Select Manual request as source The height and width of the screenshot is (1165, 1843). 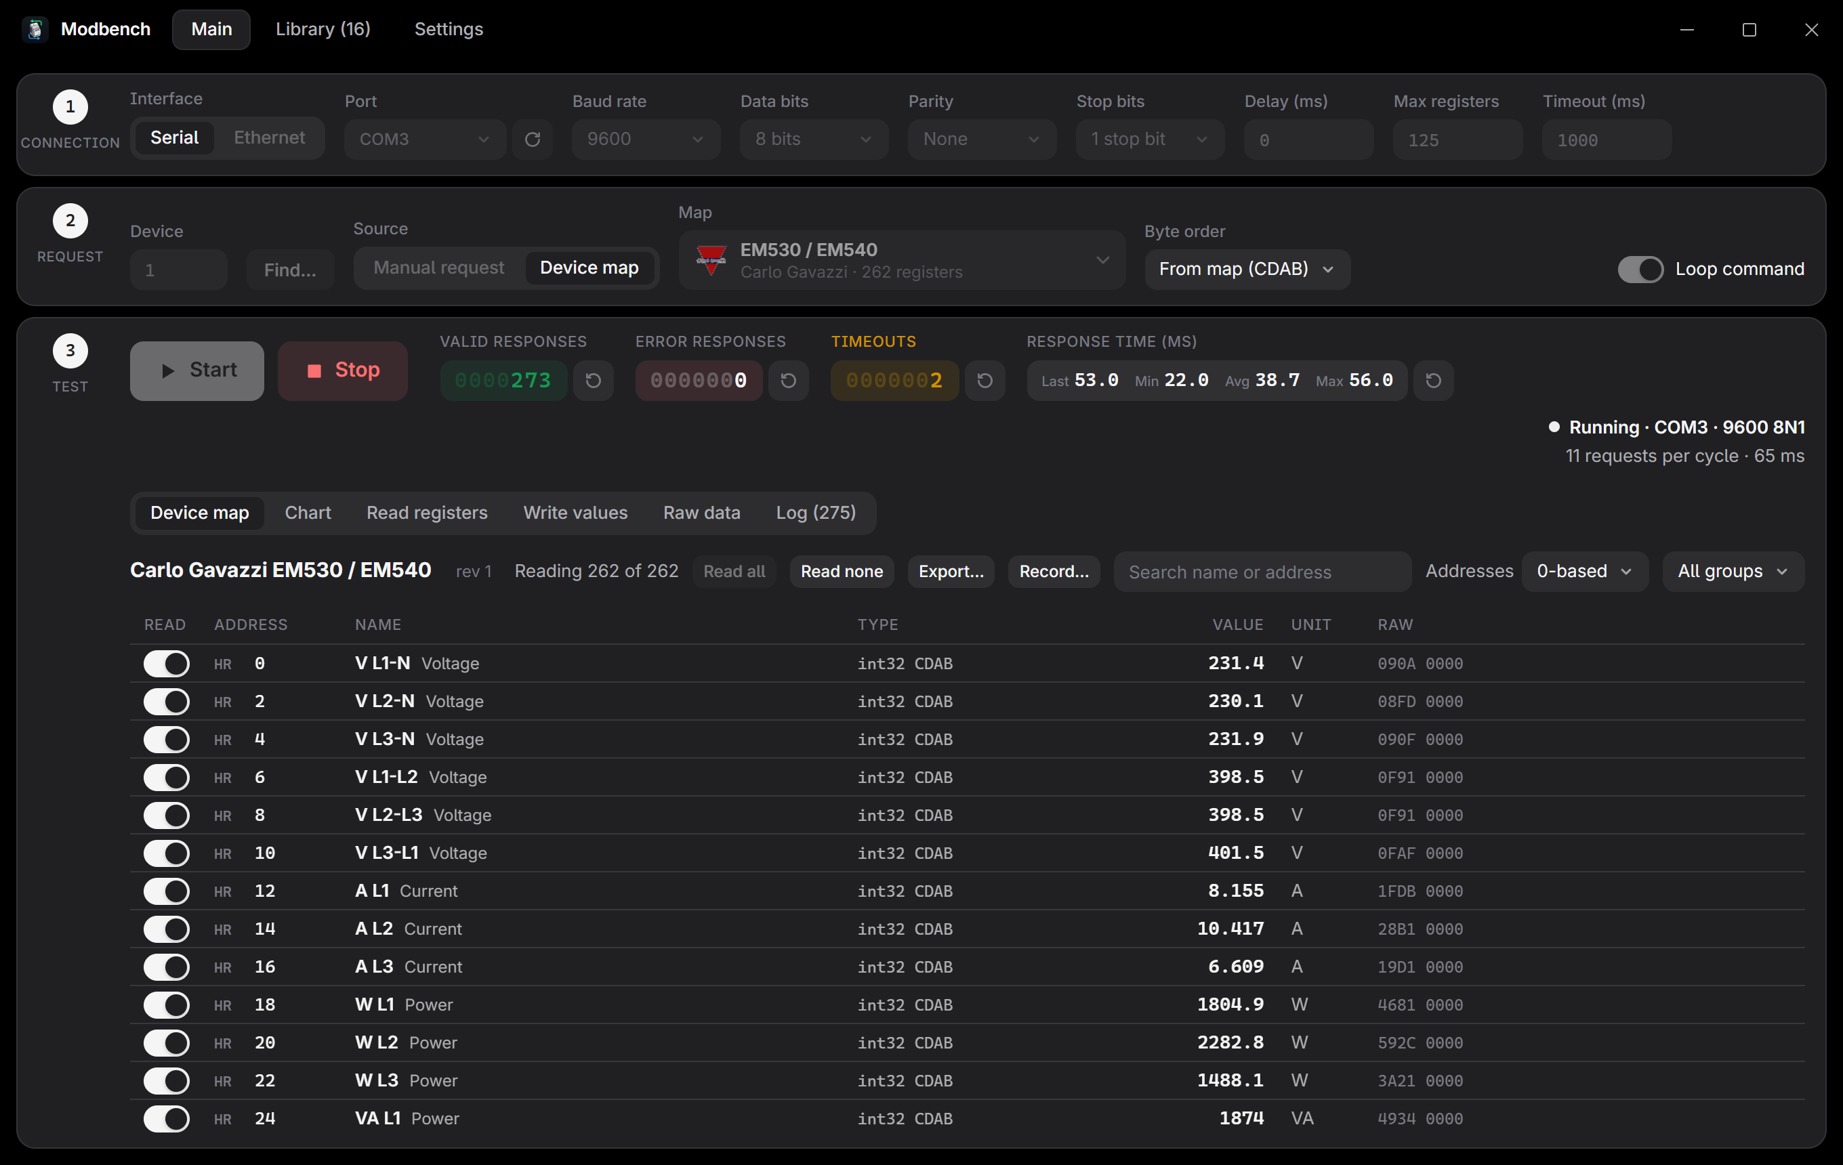click(x=438, y=268)
